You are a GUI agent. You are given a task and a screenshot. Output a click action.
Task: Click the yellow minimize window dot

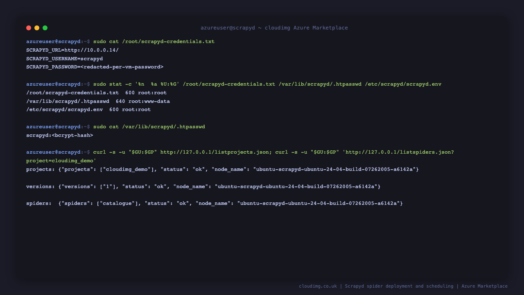tap(37, 28)
